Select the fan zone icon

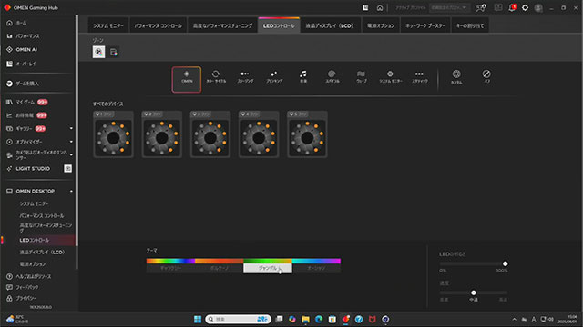pyautogui.click(x=98, y=52)
